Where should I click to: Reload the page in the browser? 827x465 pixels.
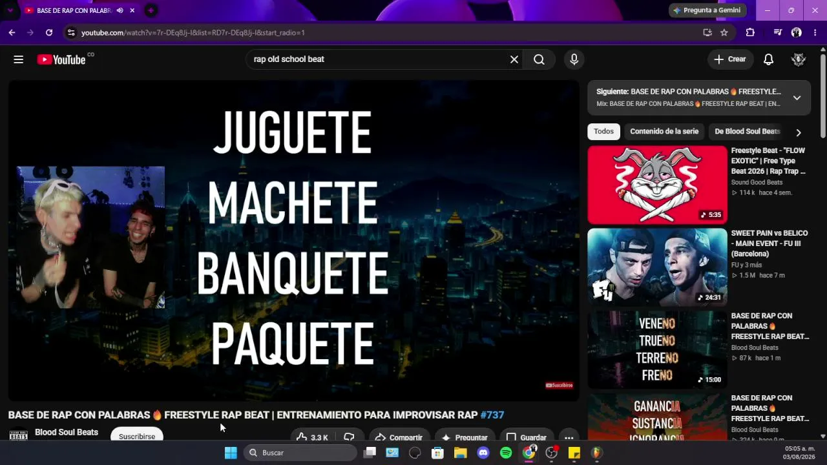(49, 32)
